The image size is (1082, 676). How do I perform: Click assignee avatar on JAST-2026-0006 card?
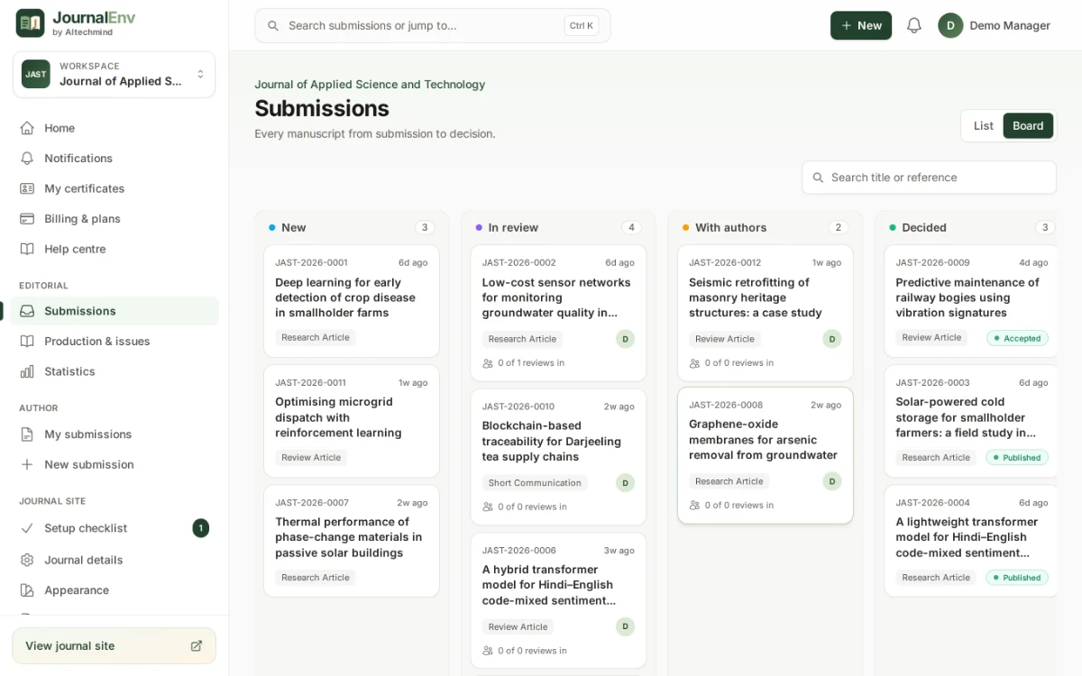[625, 626]
